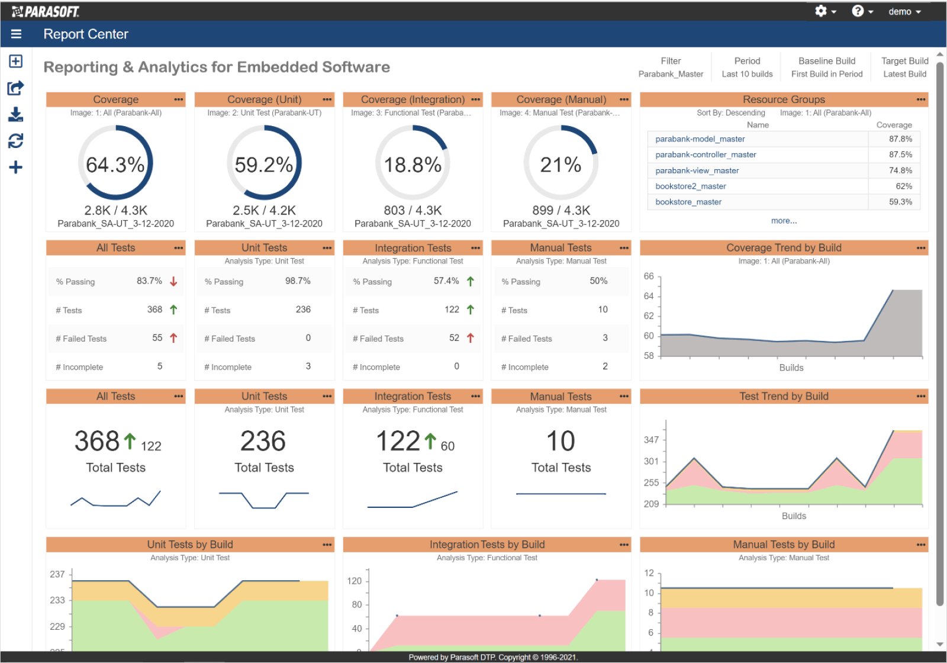Screen dimensions: 947x663
Task: Click the Coverage percentage ring showing 64.3%
Action: click(x=115, y=164)
